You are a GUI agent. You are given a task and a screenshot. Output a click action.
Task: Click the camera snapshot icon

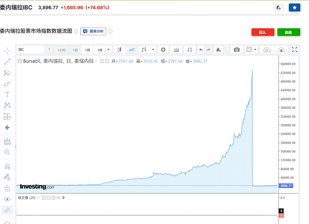237,50
